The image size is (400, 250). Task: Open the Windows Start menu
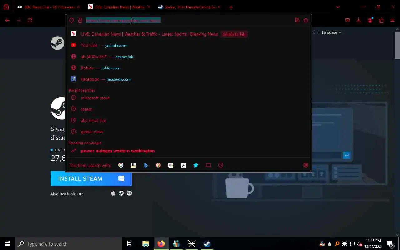click(x=7, y=244)
